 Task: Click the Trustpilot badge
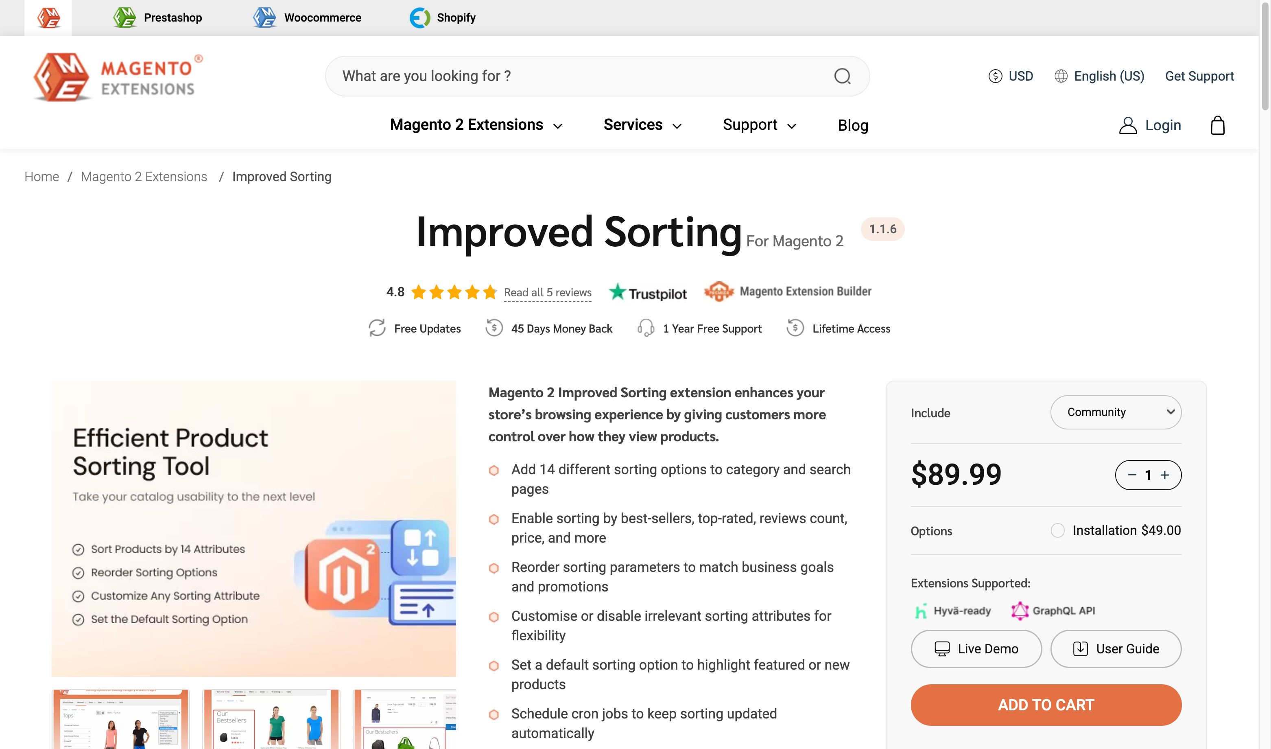click(648, 292)
